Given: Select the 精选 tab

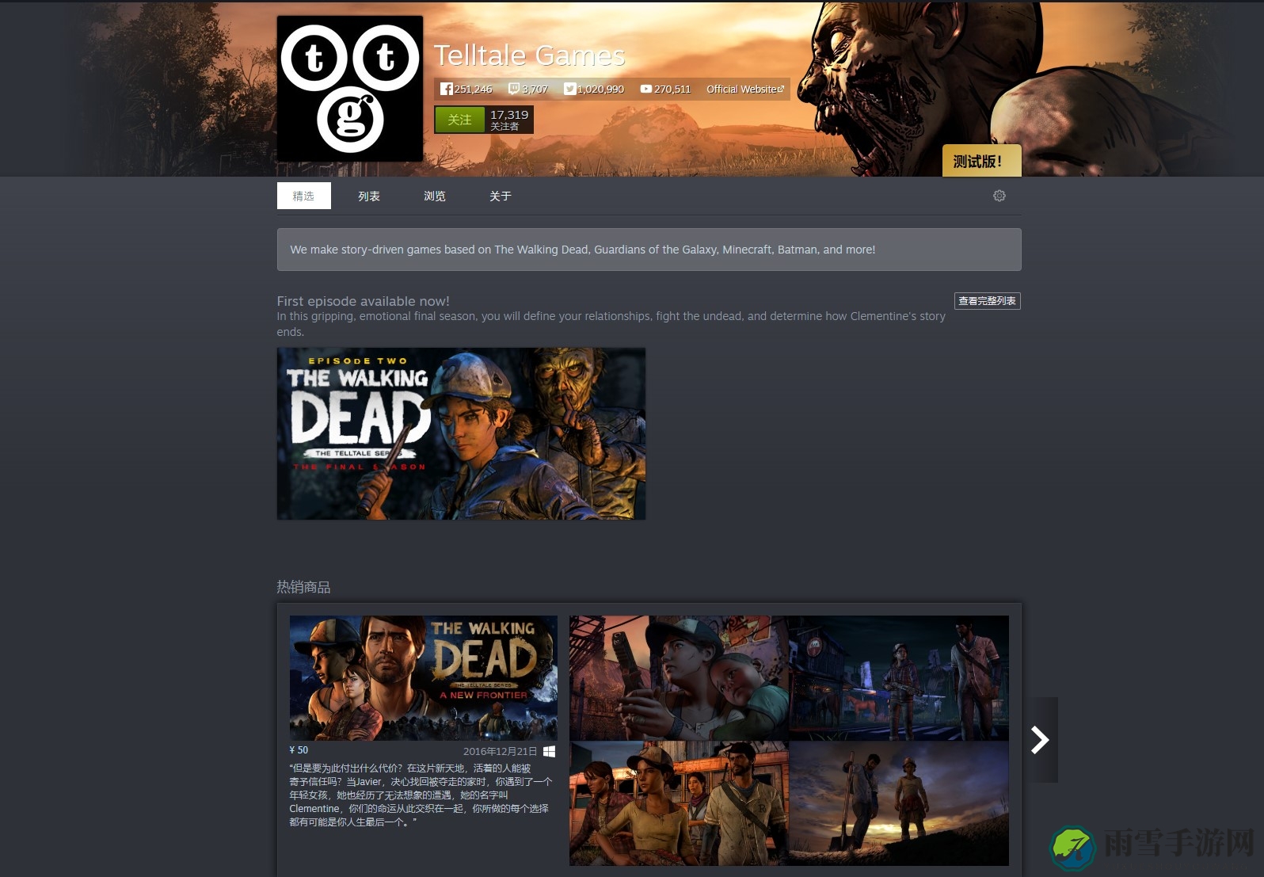Looking at the screenshot, I should pos(303,196).
